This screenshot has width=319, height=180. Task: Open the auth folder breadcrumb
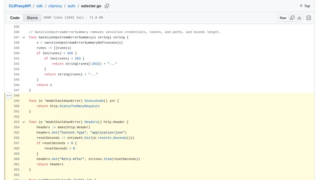coord(71,6)
